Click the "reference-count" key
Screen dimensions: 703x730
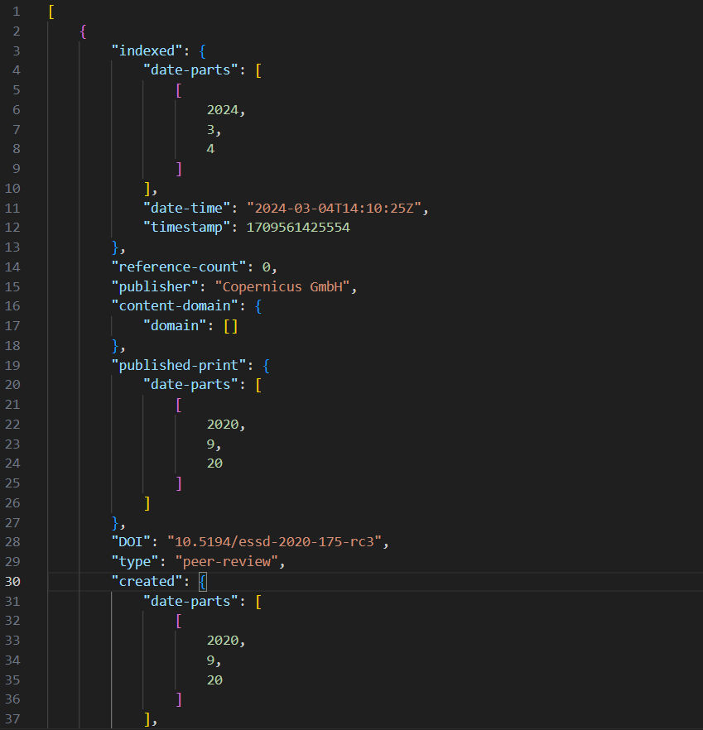tap(178, 267)
